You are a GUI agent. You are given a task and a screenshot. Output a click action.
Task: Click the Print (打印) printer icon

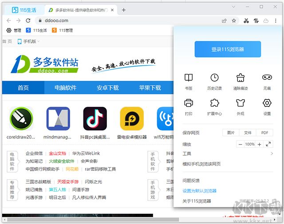pyautogui.click(x=188, y=103)
